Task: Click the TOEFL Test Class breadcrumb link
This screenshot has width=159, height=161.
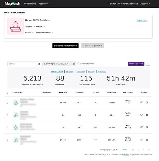Action: [18, 12]
